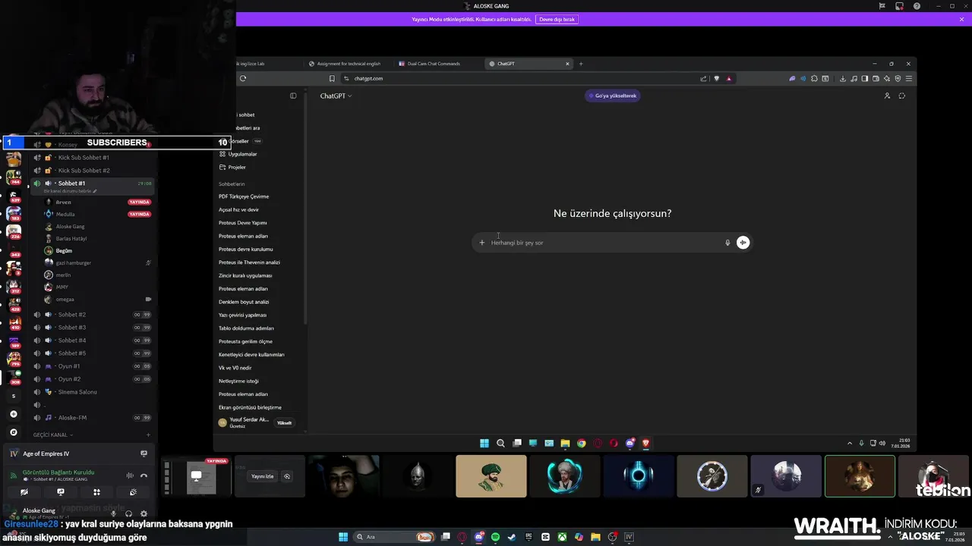This screenshot has height=546, width=972.
Task: Open browser extensions puzzle icon
Action: point(814,78)
